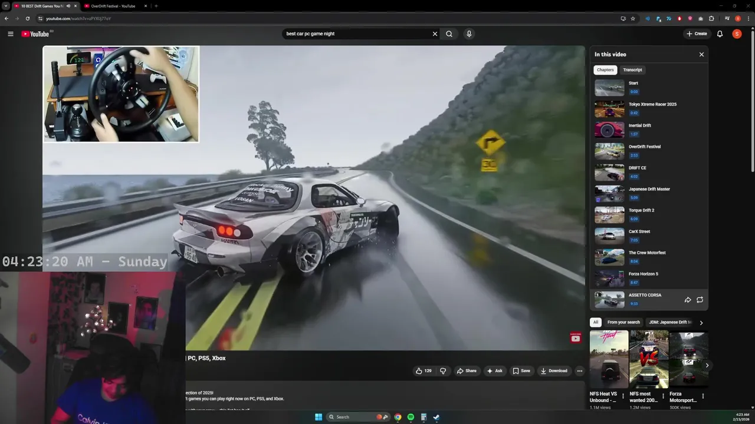Submit search with the magnifier button
Viewport: 755px width, 424px height.
(x=449, y=34)
